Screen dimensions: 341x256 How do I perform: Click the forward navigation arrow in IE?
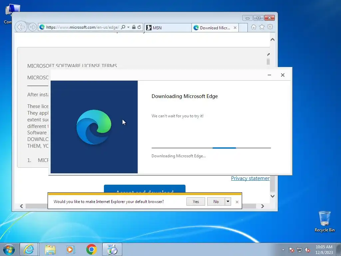(32, 27)
